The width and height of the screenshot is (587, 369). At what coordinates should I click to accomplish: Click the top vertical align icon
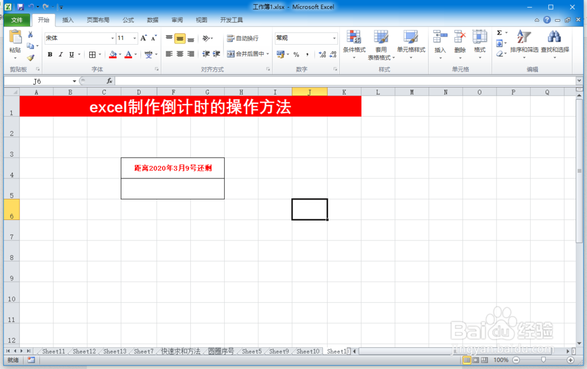(x=169, y=38)
